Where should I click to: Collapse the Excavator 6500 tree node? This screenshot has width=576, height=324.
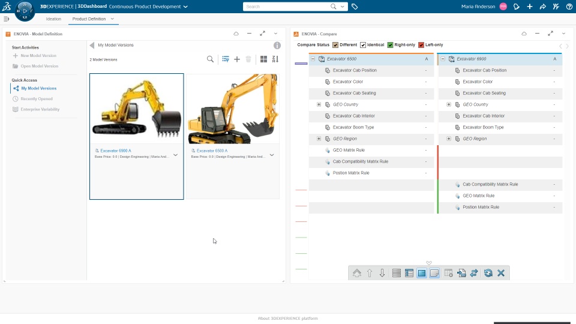(x=313, y=59)
